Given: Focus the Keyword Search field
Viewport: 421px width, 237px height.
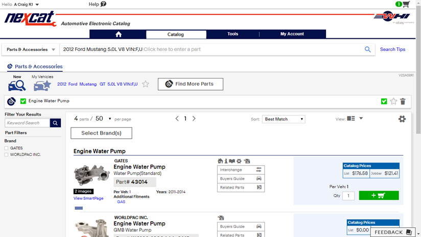Looking at the screenshot, I should pos(28,123).
